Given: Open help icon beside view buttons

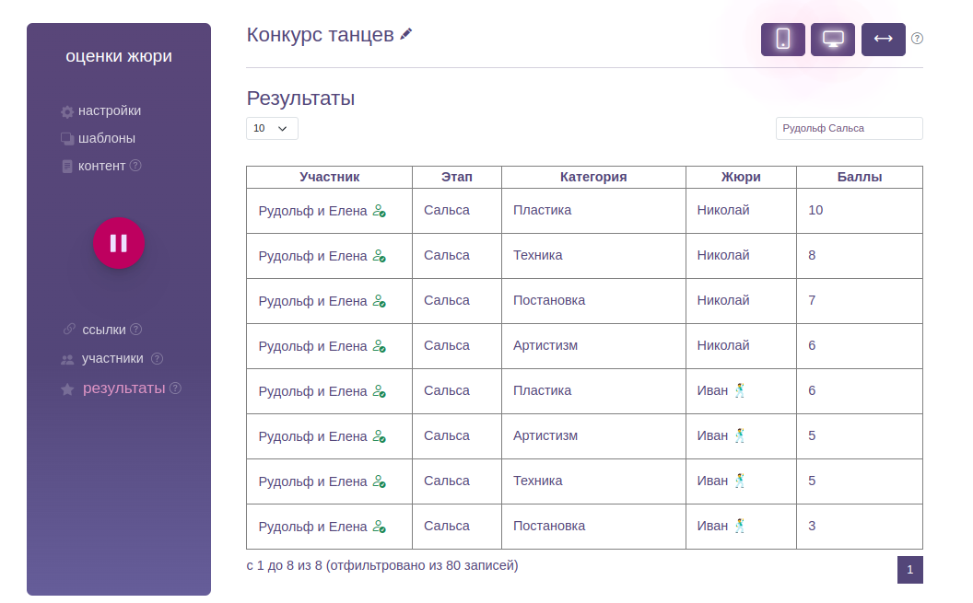Looking at the screenshot, I should click(917, 39).
